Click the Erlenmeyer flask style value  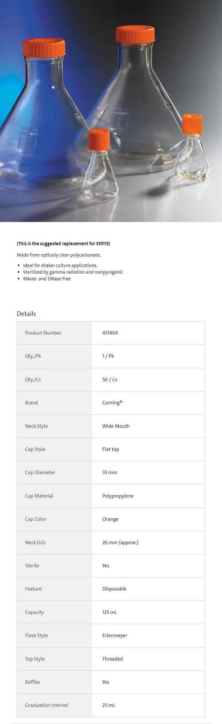[x=114, y=635]
